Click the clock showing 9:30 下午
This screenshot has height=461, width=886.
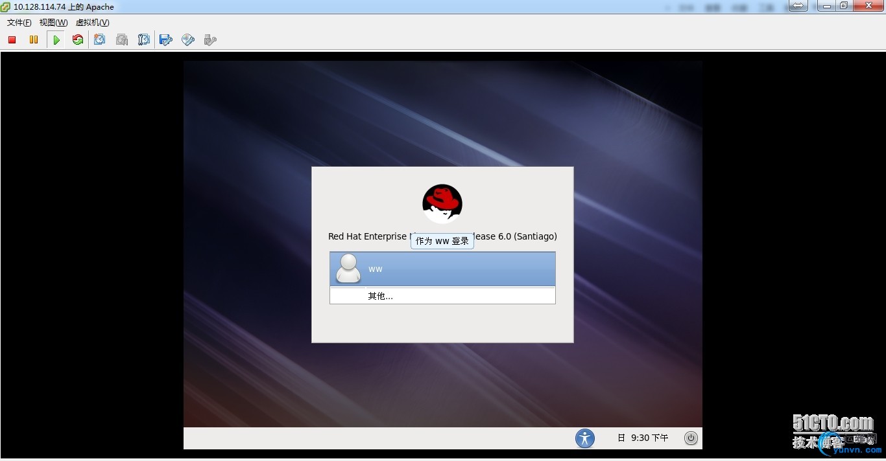point(643,438)
